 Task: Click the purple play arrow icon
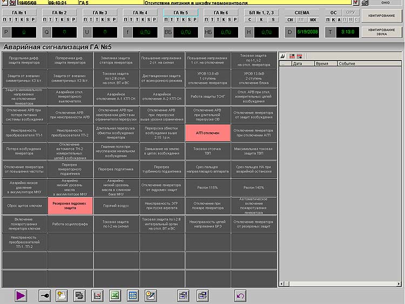pos(21,295)
